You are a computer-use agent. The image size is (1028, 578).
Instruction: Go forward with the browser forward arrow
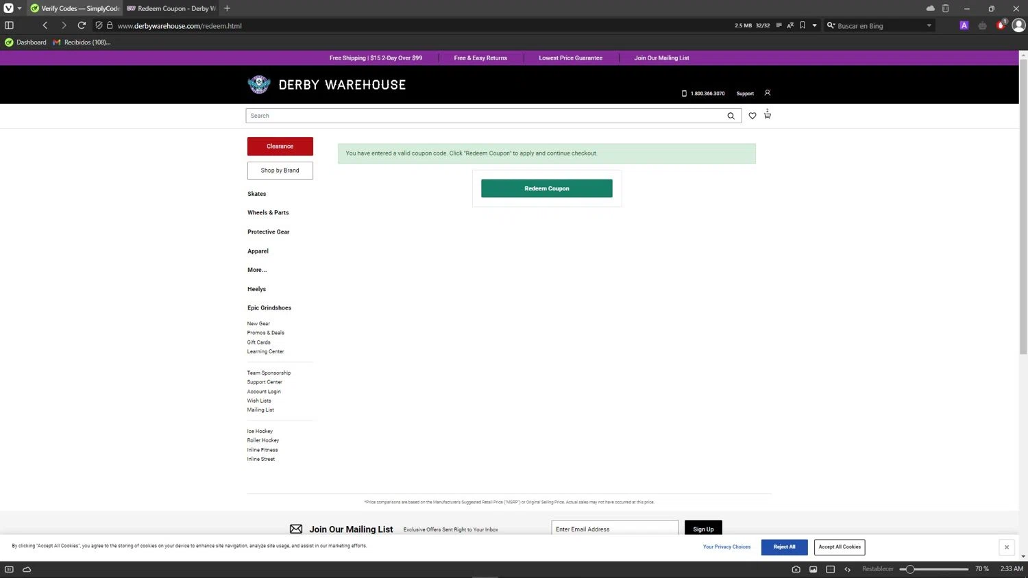pyautogui.click(x=64, y=25)
